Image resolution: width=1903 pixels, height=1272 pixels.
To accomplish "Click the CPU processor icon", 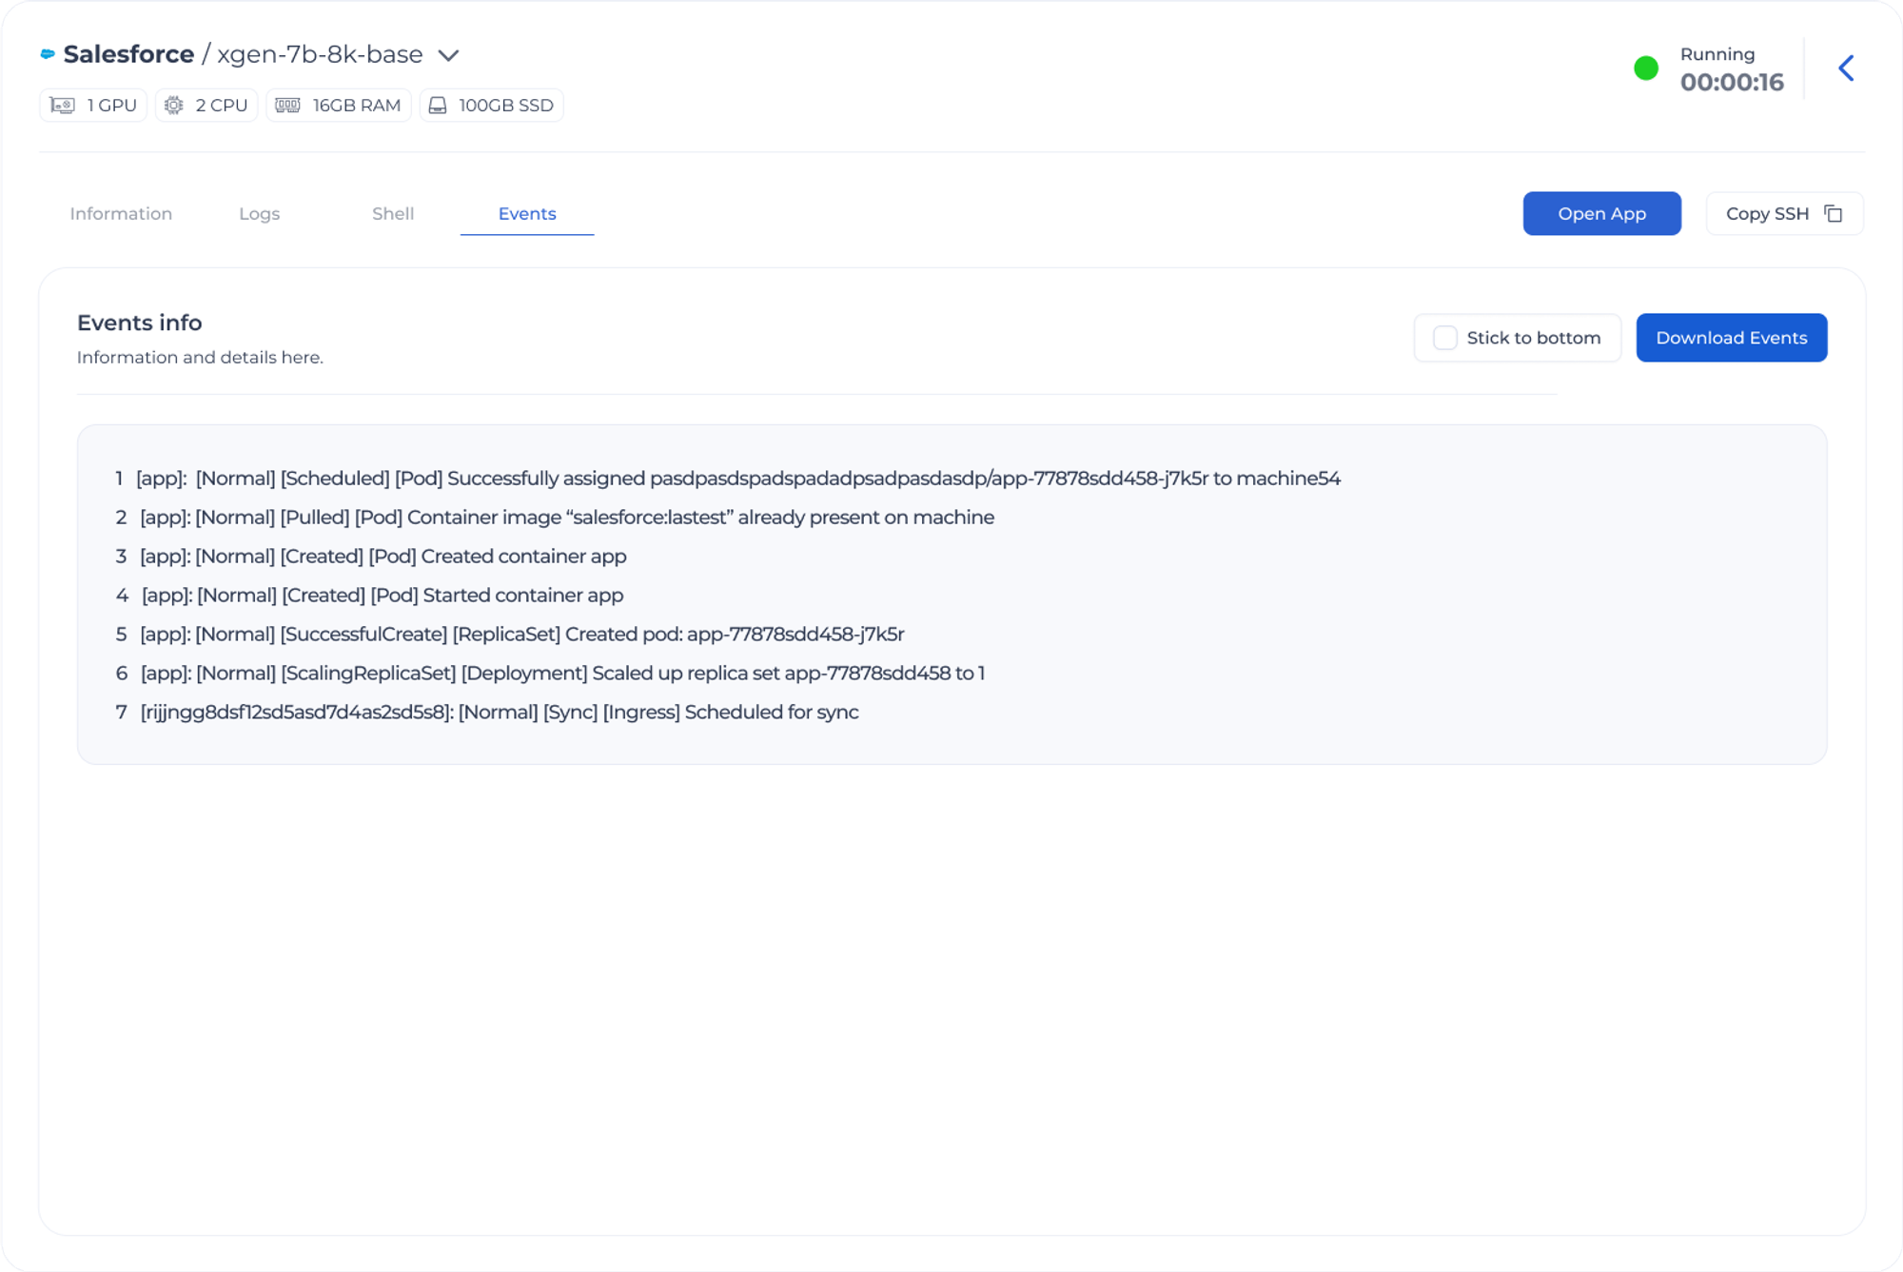I will click(x=174, y=106).
